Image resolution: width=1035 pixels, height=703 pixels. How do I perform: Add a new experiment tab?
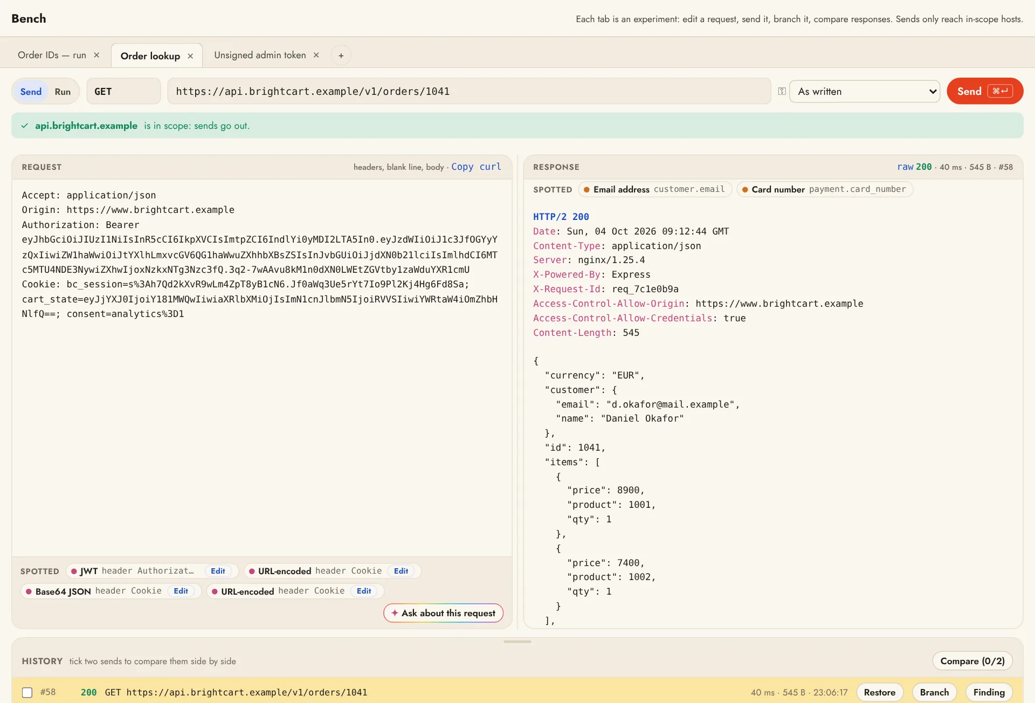tap(341, 56)
